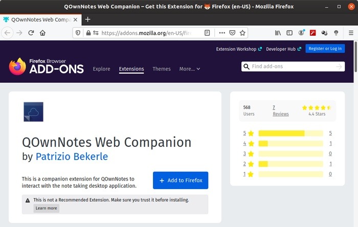Click the 3-star review count 0
The image size is (358, 227).
click(x=330, y=153)
